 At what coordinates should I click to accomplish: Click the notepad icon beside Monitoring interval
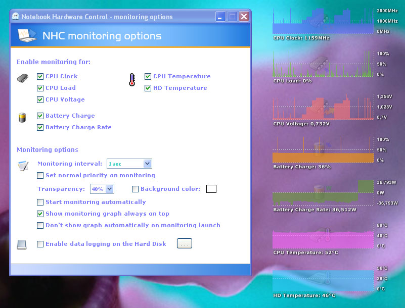point(23,165)
